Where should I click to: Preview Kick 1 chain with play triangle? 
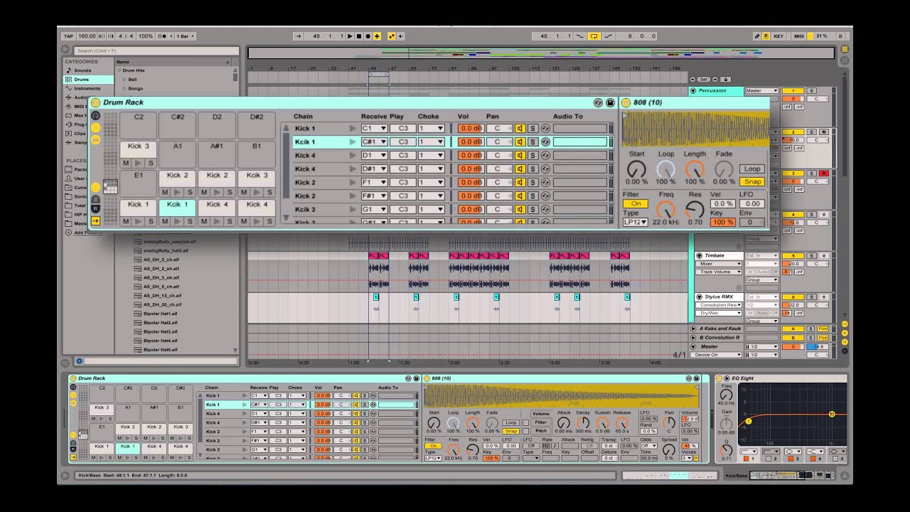click(353, 128)
